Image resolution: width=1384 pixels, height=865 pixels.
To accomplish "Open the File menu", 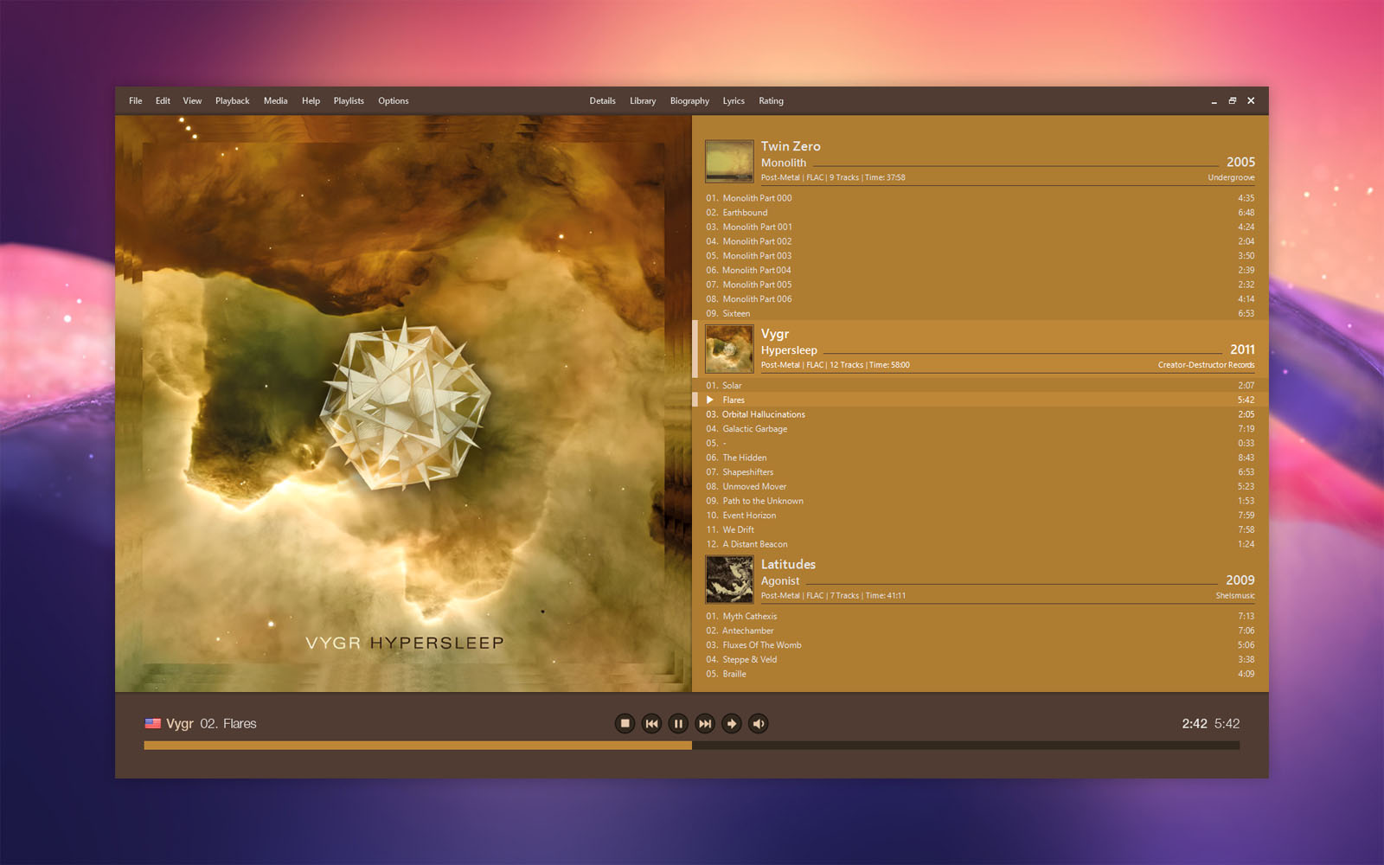I will [136, 100].
